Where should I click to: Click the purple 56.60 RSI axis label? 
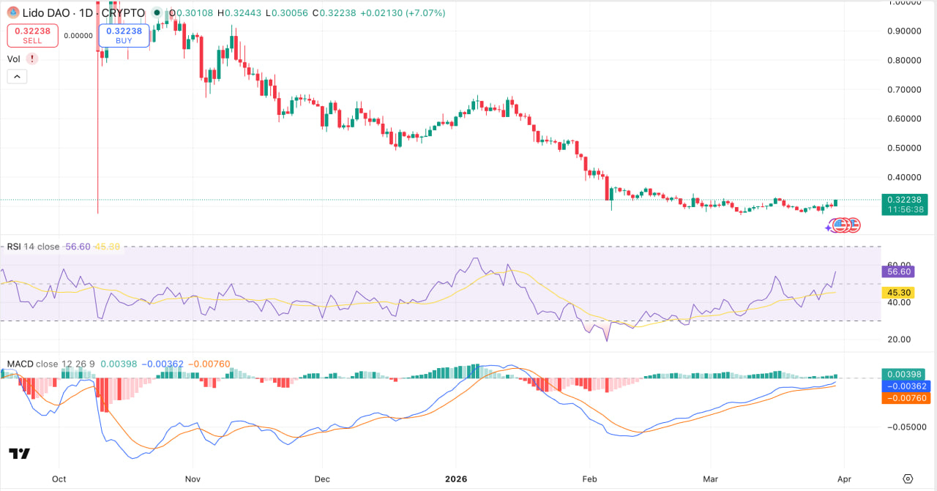pos(899,271)
